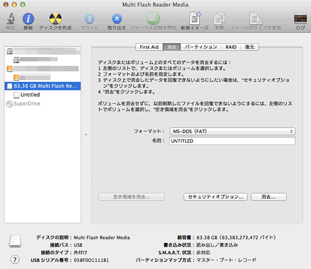The height and width of the screenshot is (269, 311).
Task: Switch to the Partition (パーティション) tab
Action: click(x=201, y=47)
